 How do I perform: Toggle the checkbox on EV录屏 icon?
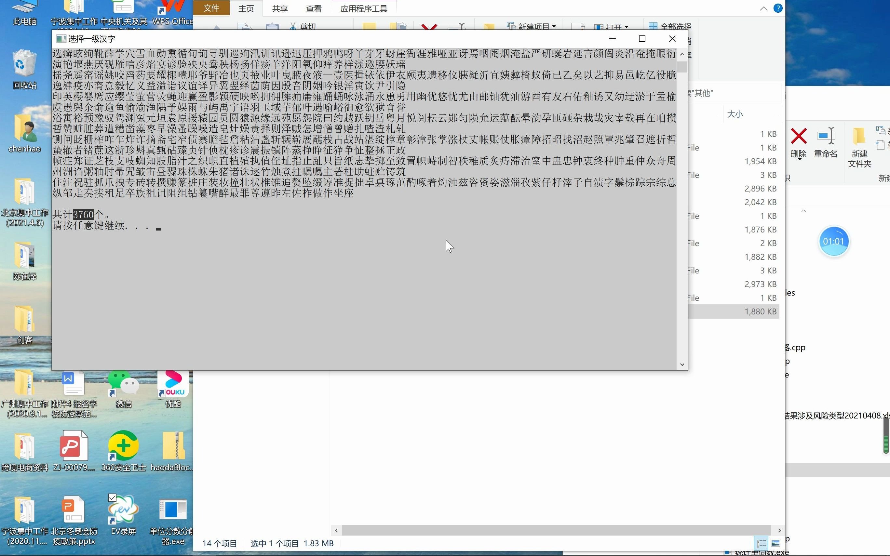tap(112, 498)
